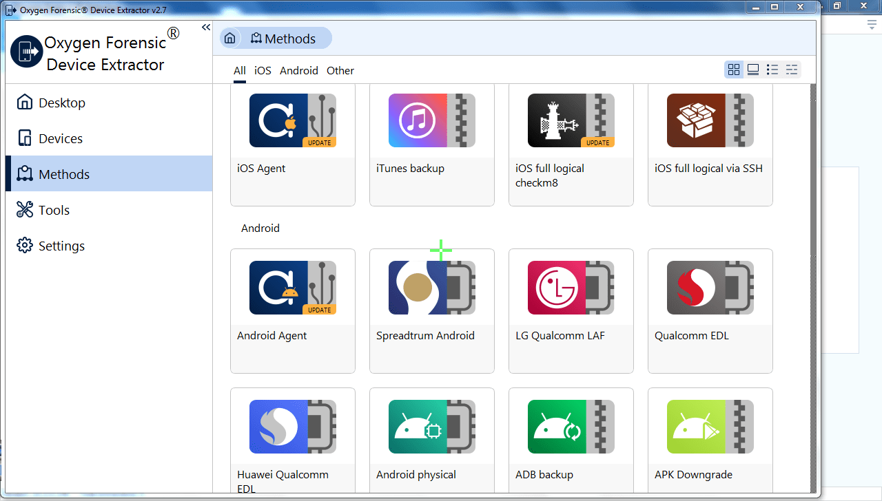Screen dimensions: 882x501
Task: Open the iOS full logical via SSH icon
Action: [x=710, y=120]
